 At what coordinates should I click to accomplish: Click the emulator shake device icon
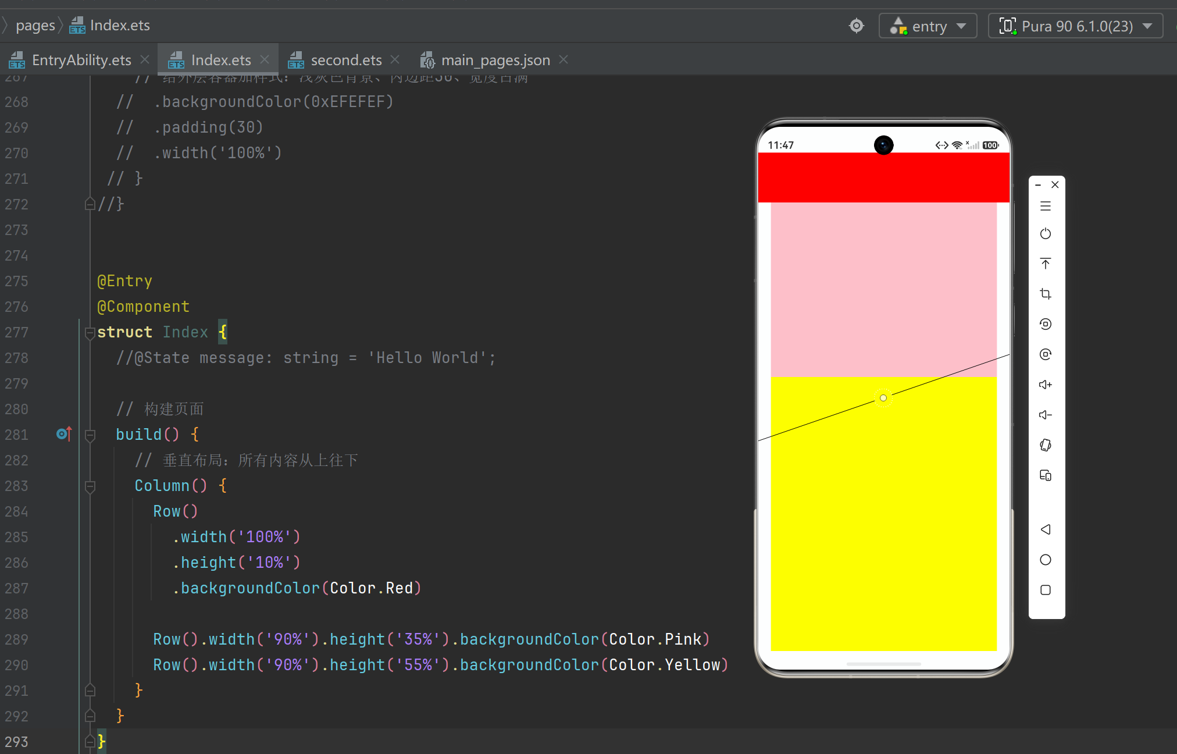tap(1045, 445)
